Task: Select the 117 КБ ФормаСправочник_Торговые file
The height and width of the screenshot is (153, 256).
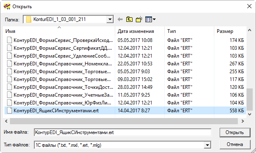Action: 62,79
